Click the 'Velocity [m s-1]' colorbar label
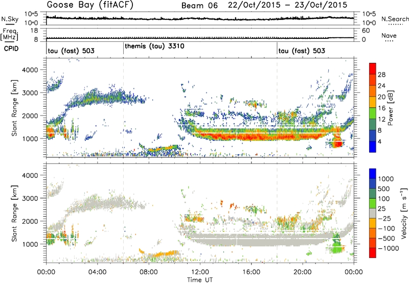 pos(403,213)
